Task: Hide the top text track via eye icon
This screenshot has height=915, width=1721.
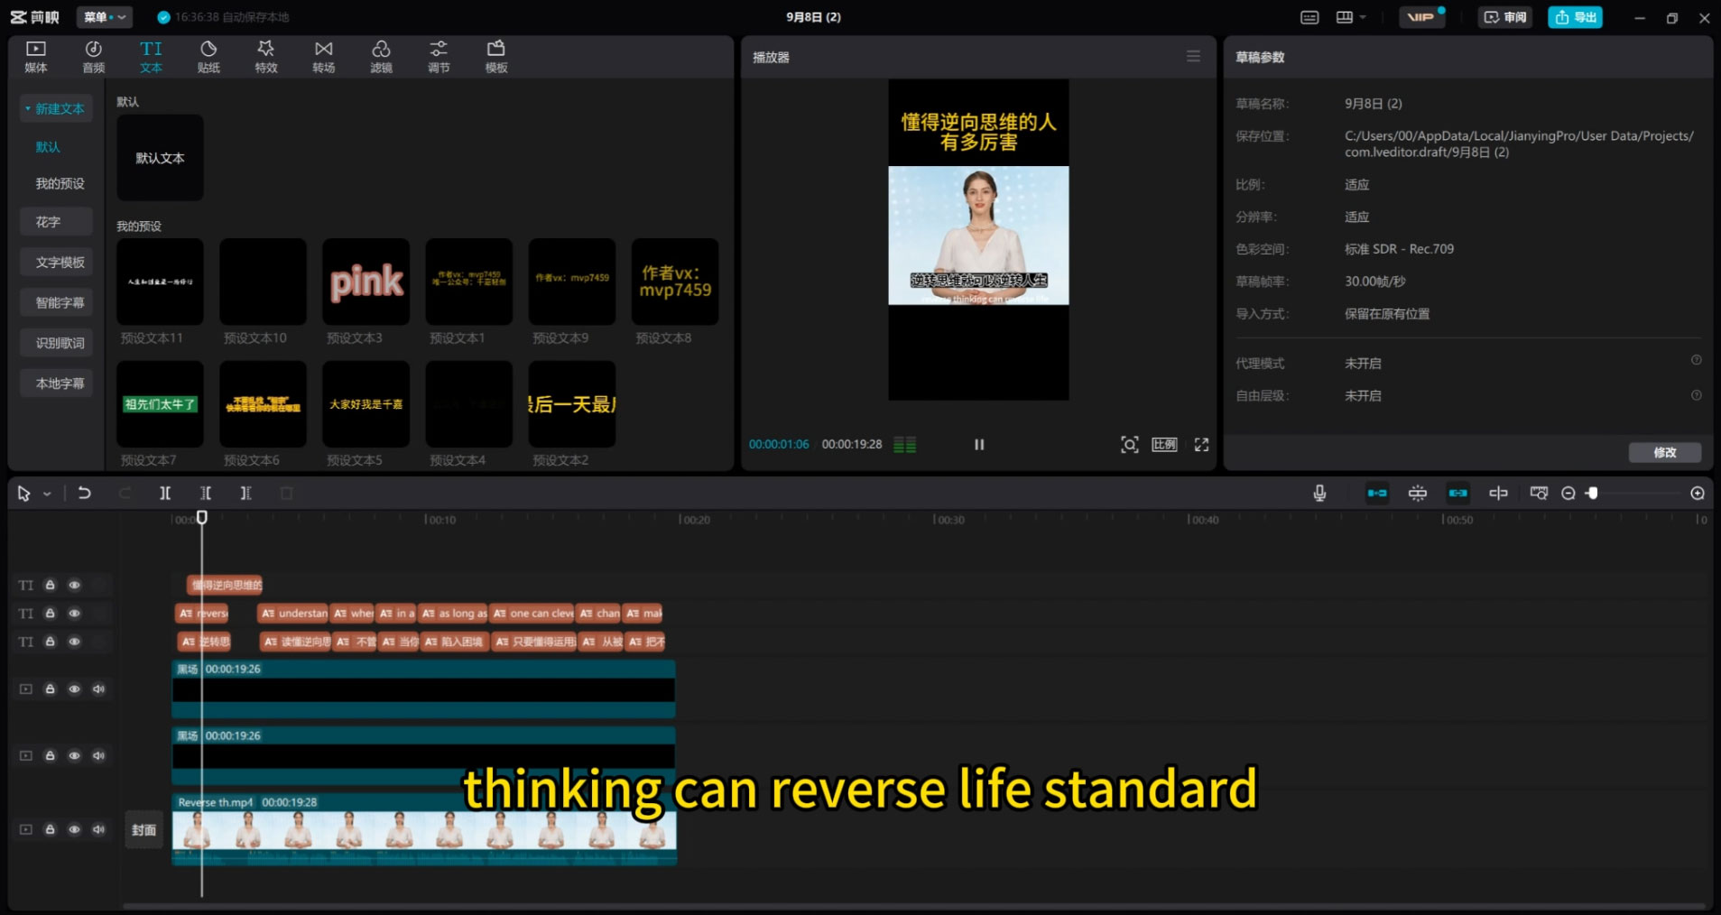Action: point(75,585)
